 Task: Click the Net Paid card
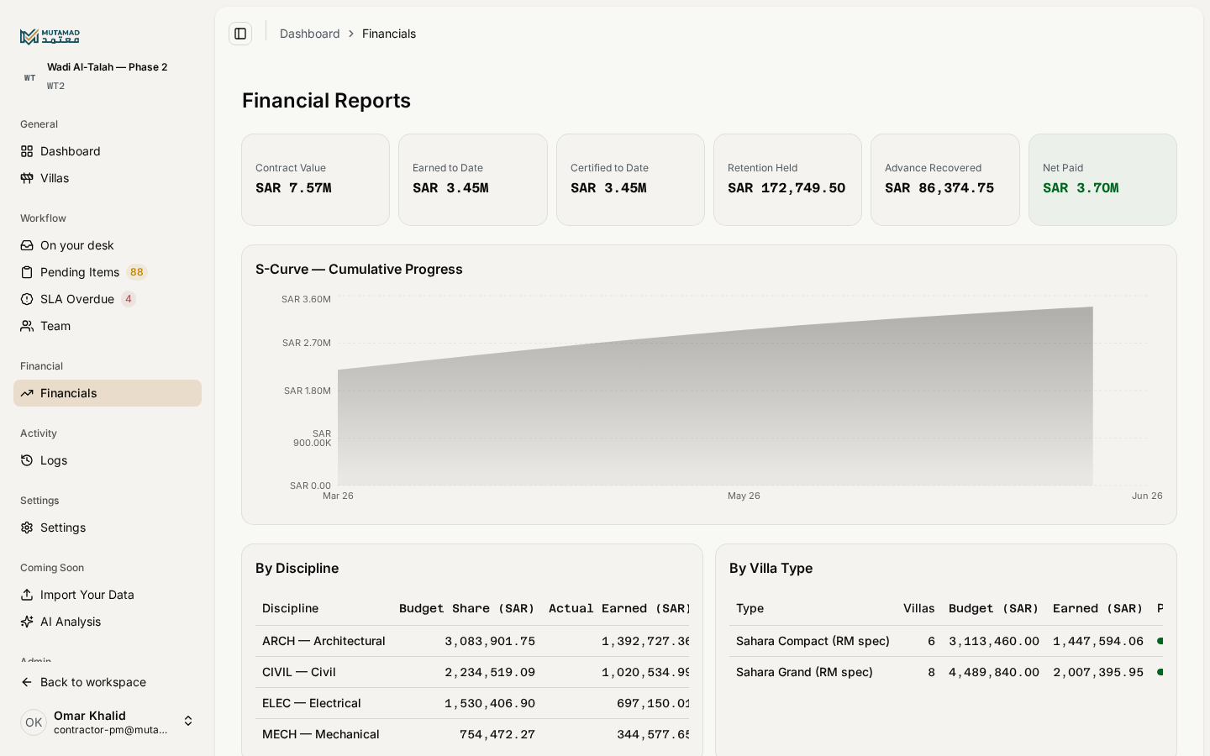[1102, 180]
